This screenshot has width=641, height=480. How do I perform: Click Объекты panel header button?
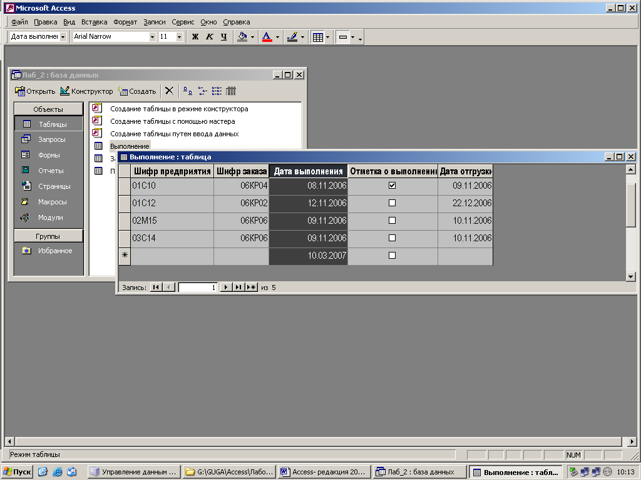click(x=48, y=109)
